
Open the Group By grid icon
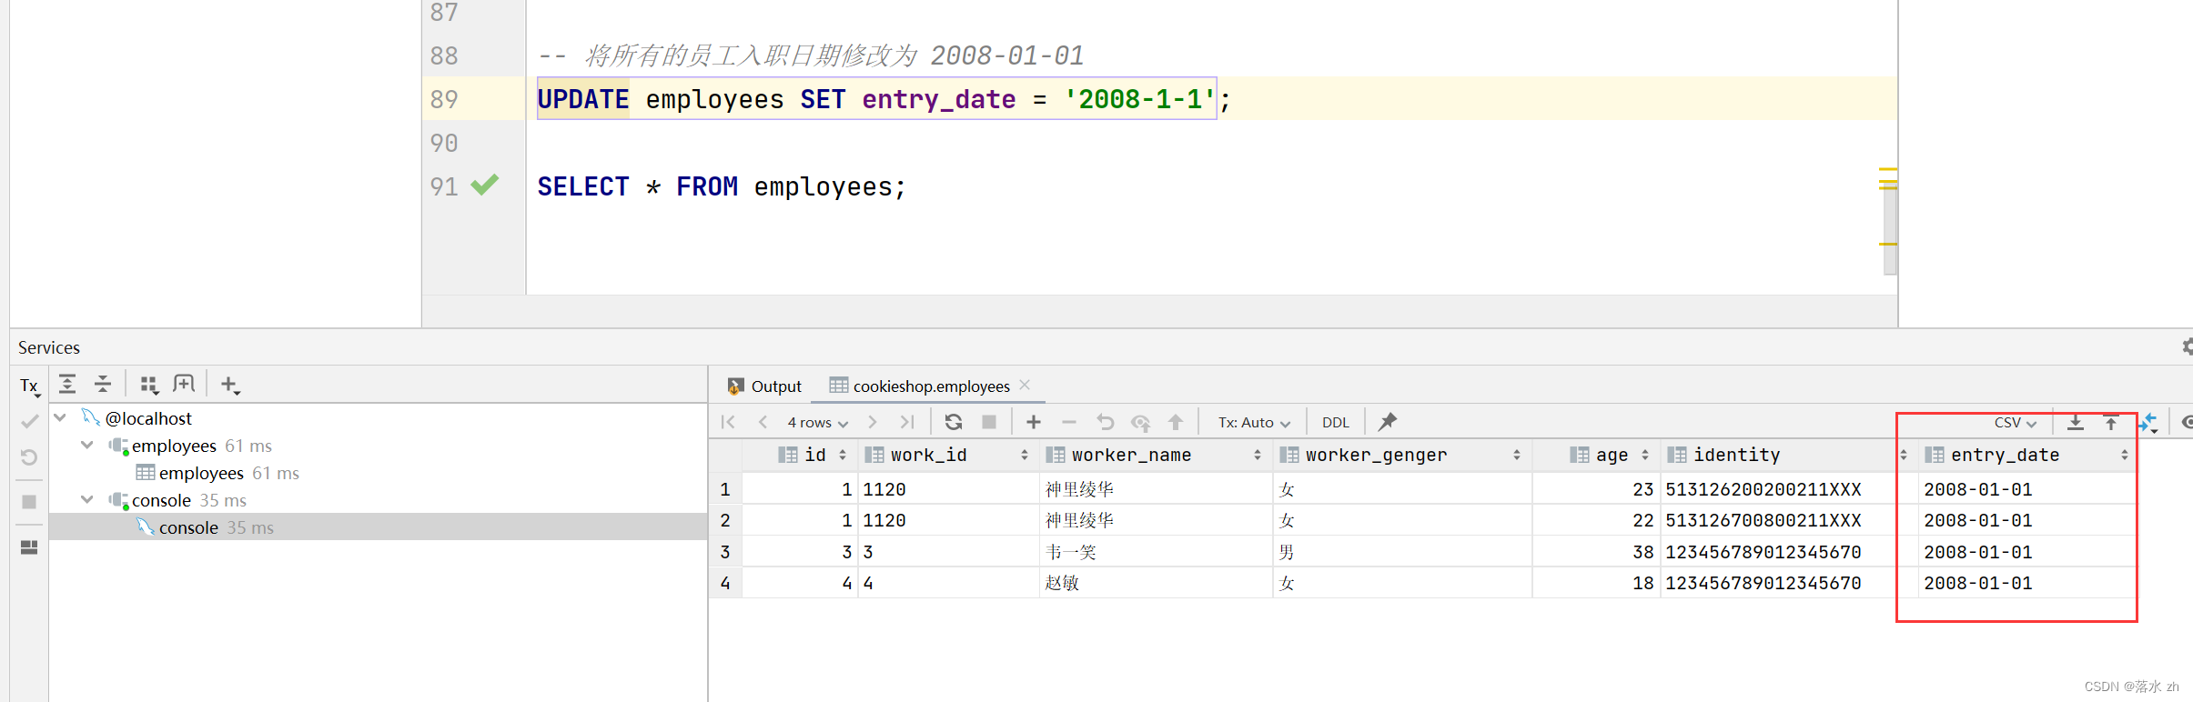click(x=149, y=385)
